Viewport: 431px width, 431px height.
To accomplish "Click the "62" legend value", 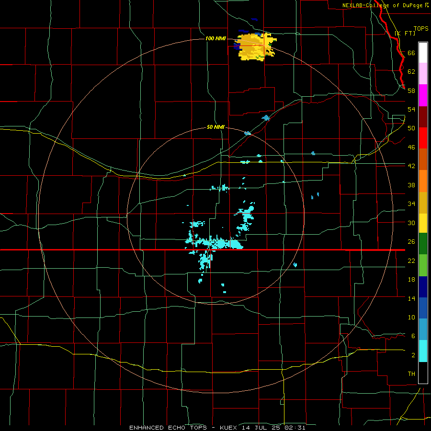I will click(411, 72).
